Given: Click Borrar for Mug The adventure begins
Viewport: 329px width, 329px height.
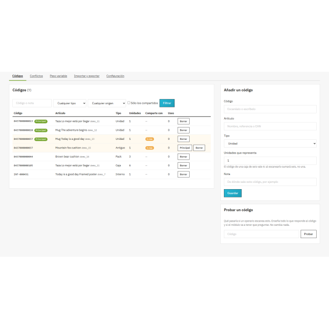Looking at the screenshot, I should click(183, 130).
